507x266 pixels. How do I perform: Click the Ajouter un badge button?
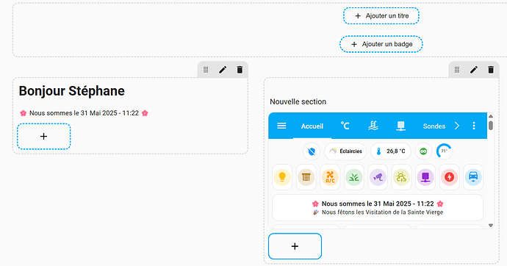point(381,44)
